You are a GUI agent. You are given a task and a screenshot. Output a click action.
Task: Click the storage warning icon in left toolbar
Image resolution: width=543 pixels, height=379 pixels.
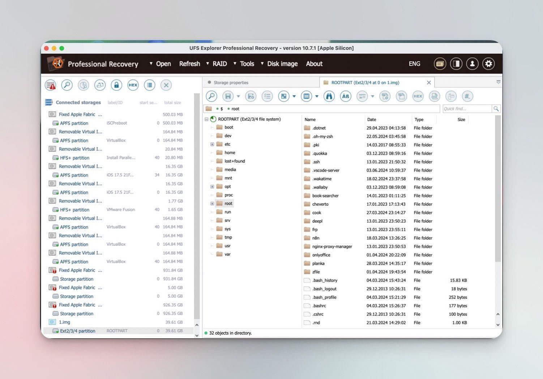[x=51, y=85]
